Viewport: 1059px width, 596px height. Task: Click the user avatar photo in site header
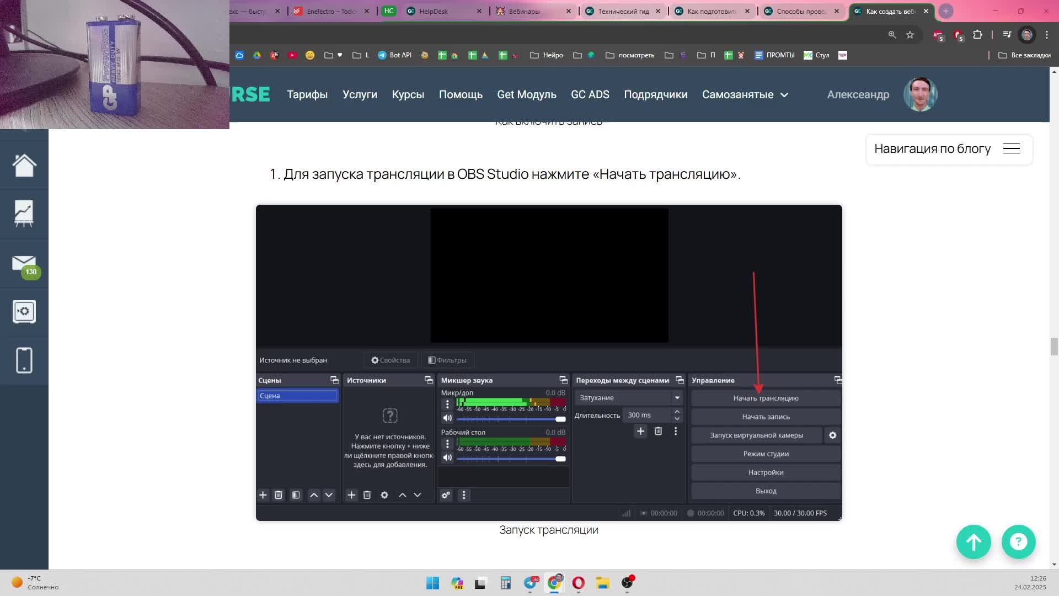point(920,94)
